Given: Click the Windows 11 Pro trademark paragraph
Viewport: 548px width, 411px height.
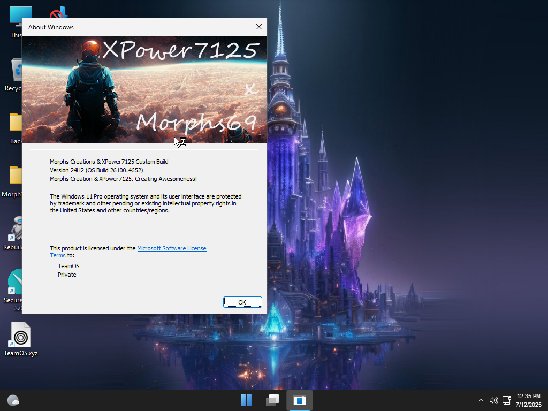Looking at the screenshot, I should pos(146,203).
